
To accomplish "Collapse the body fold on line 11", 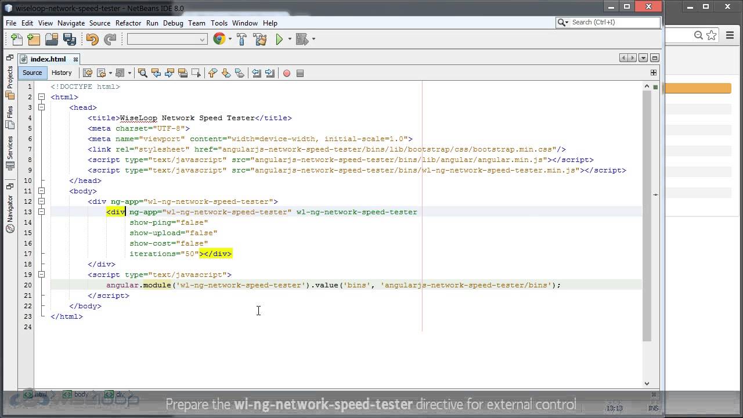I will click(x=41, y=191).
